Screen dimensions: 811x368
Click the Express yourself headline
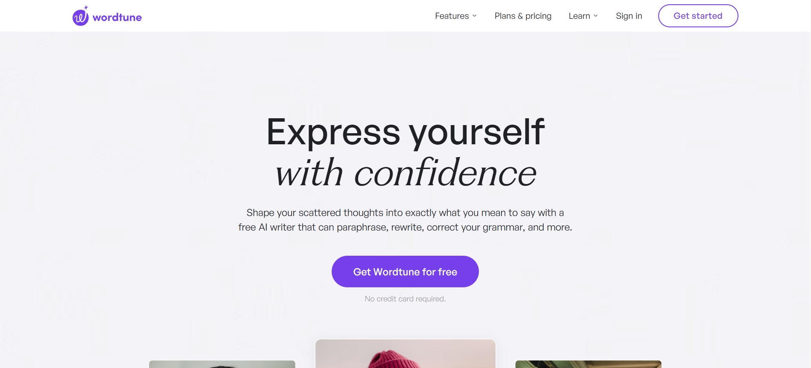(405, 132)
